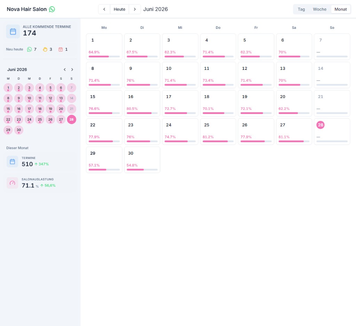Select day 19 in mini calendar
356x326 pixels.
coord(50,109)
